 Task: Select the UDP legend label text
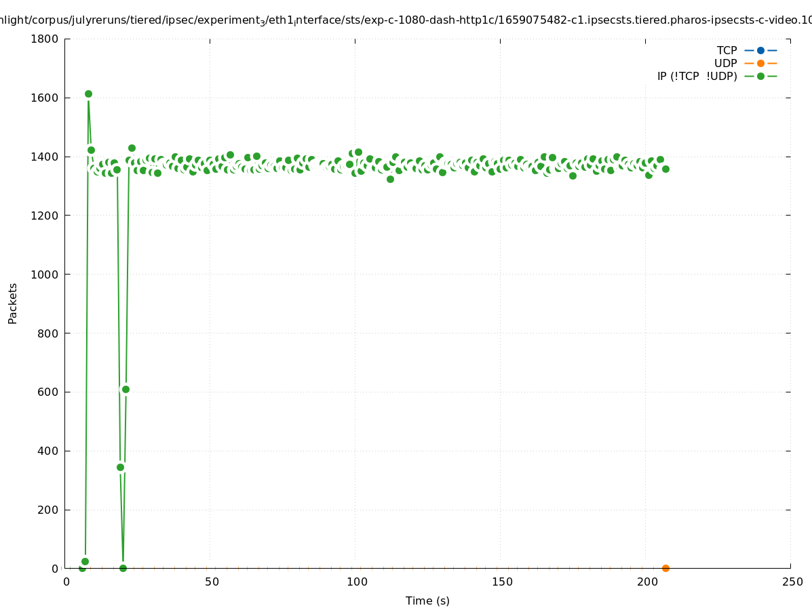tap(725, 63)
